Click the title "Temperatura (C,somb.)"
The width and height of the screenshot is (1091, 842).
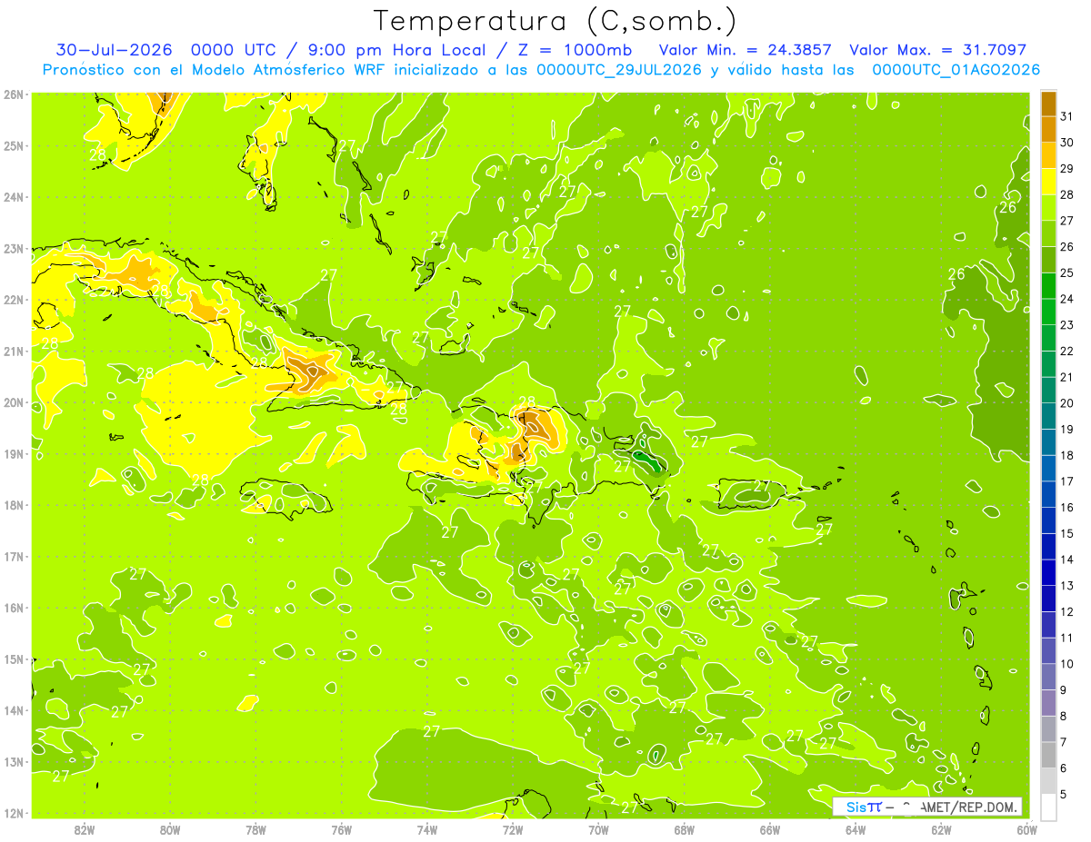click(556, 21)
